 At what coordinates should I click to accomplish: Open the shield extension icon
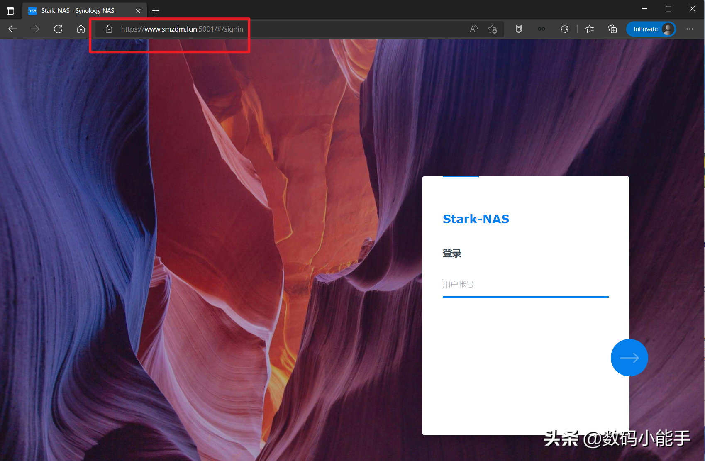point(519,29)
